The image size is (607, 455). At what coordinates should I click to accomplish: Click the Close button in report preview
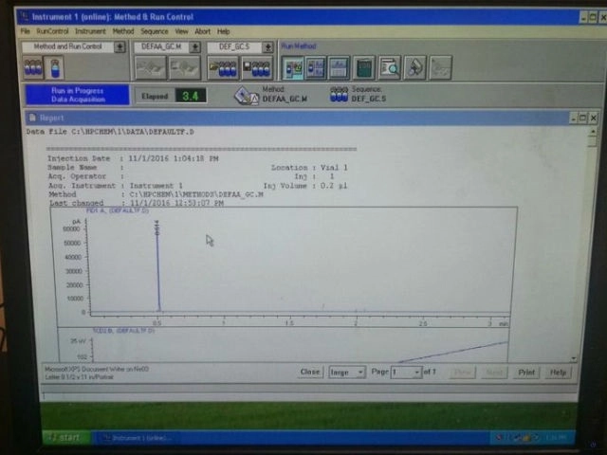pyautogui.click(x=310, y=373)
